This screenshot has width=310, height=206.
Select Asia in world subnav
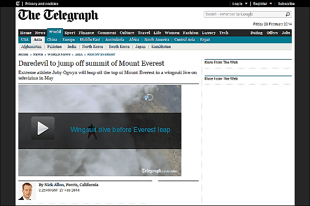click(38, 40)
